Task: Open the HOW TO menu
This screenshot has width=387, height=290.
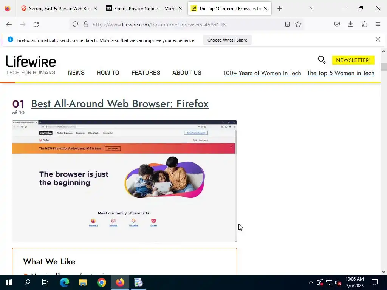Action: (x=108, y=73)
